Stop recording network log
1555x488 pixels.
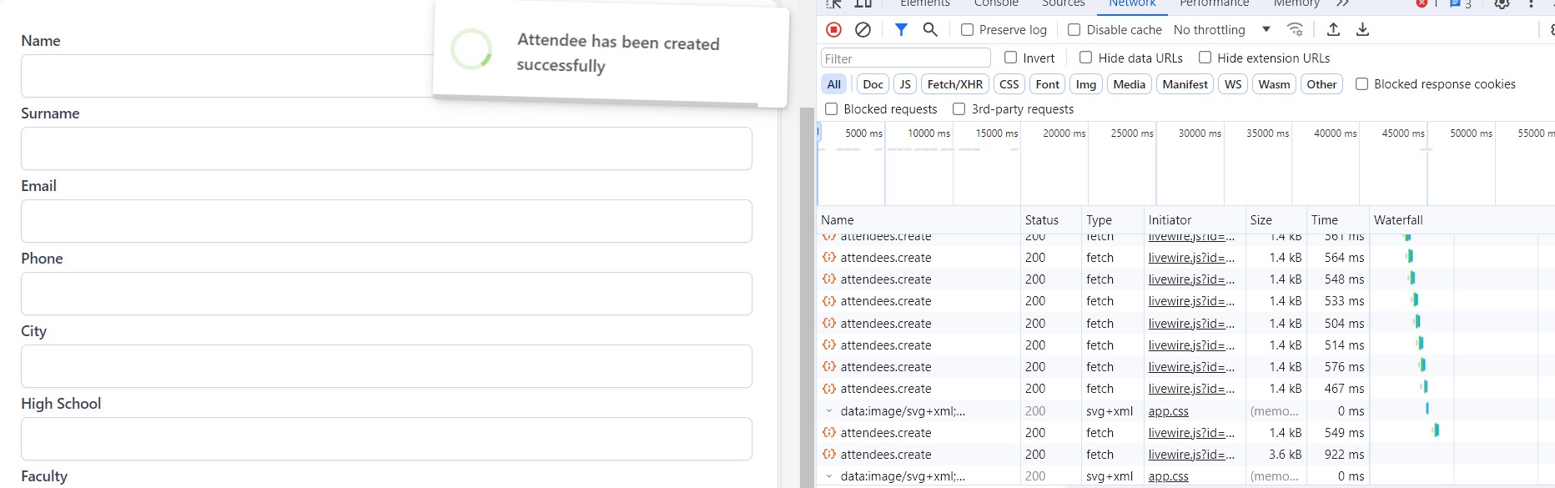pos(833,29)
